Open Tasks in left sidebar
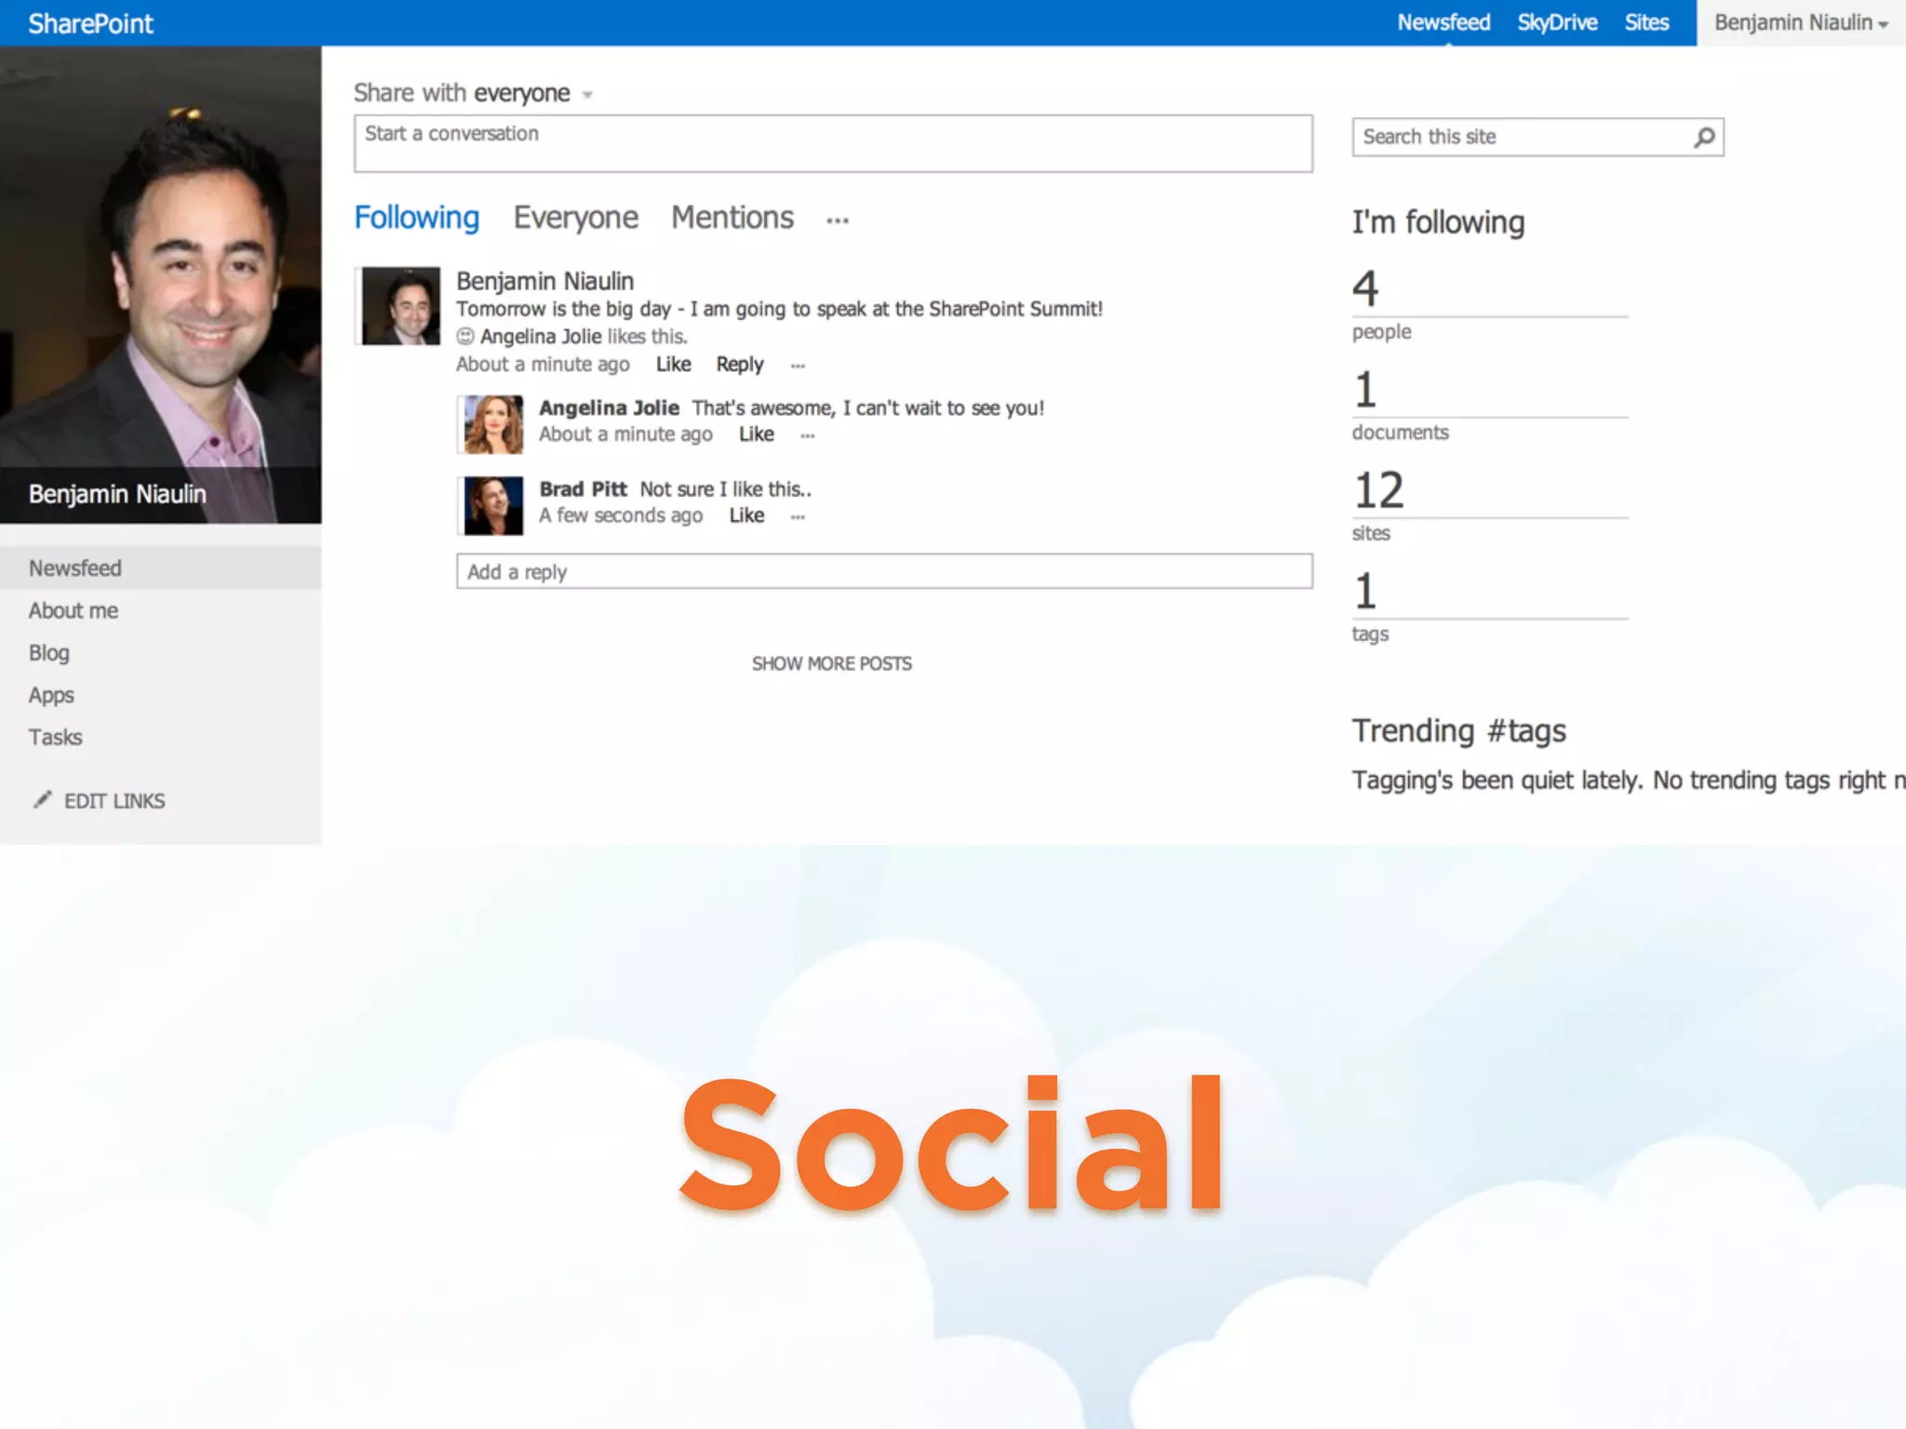 tap(56, 737)
